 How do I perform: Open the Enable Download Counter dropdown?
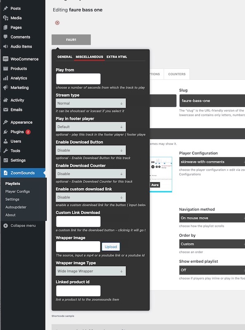(91, 174)
